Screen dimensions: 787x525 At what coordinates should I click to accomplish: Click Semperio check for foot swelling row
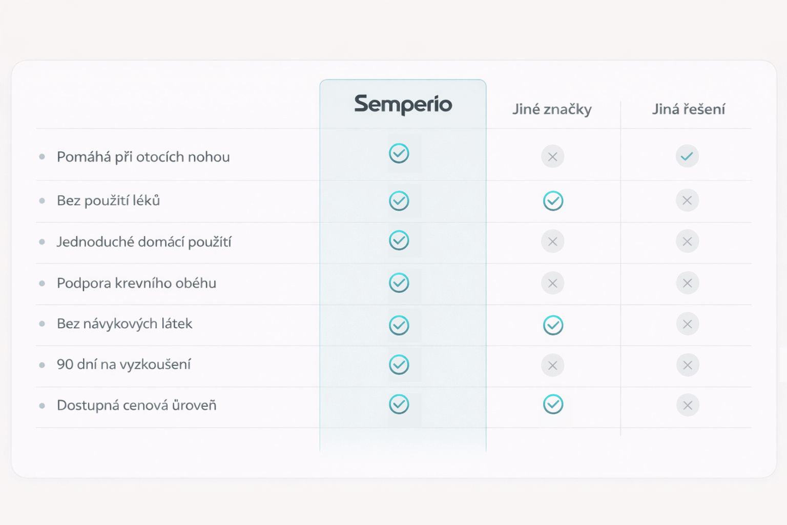(x=399, y=153)
